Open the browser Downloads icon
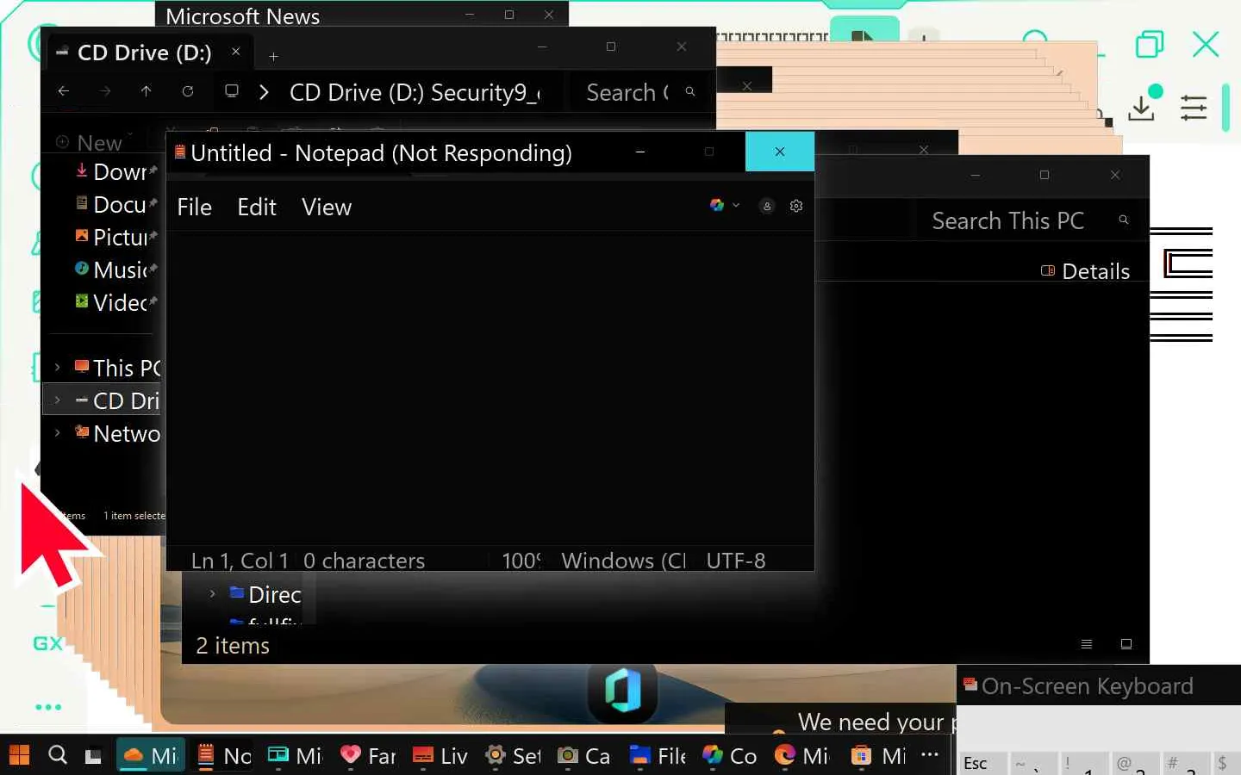Viewport: 1241px width, 775px height. tap(1142, 108)
